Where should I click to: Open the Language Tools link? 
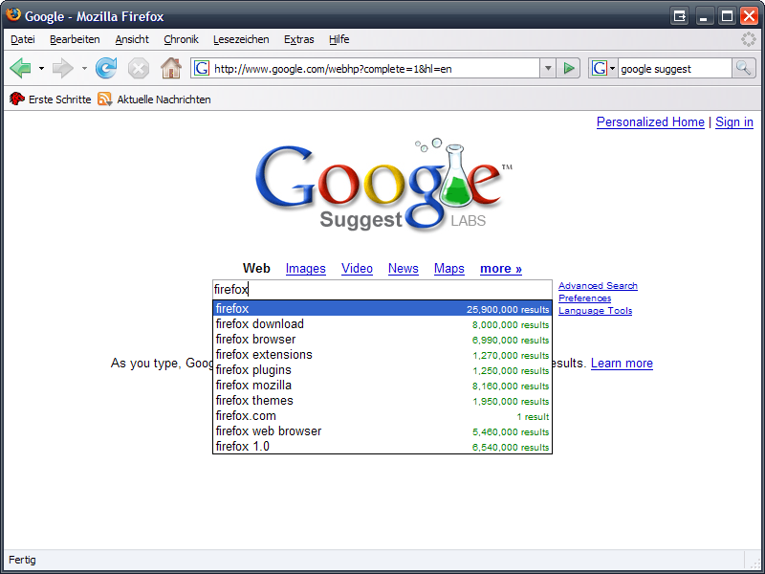point(595,310)
